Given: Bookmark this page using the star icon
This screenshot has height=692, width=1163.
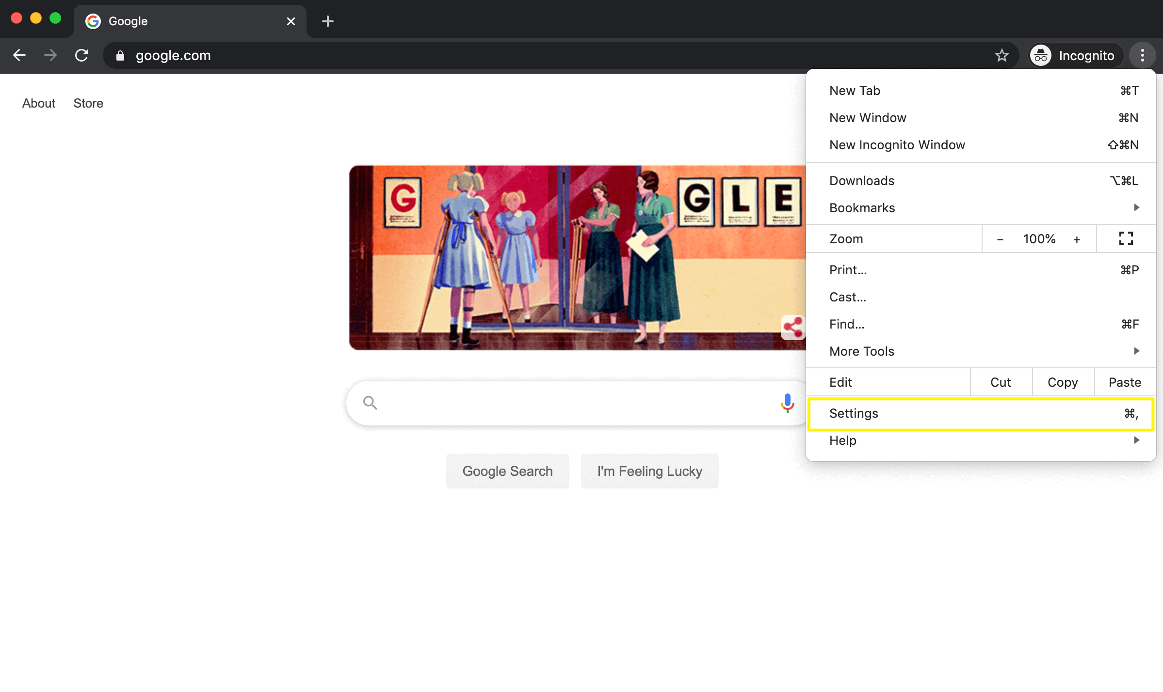Looking at the screenshot, I should [x=1002, y=55].
